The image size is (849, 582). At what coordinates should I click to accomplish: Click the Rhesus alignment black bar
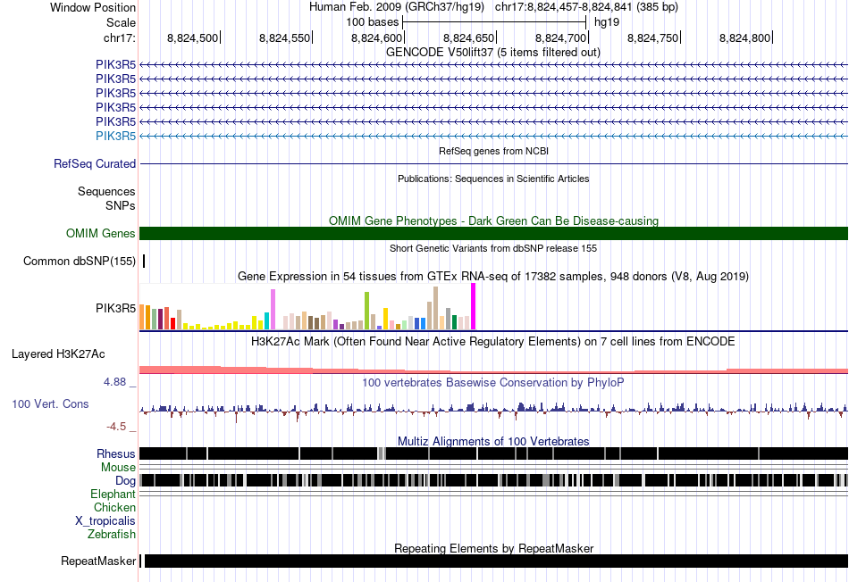493,453
